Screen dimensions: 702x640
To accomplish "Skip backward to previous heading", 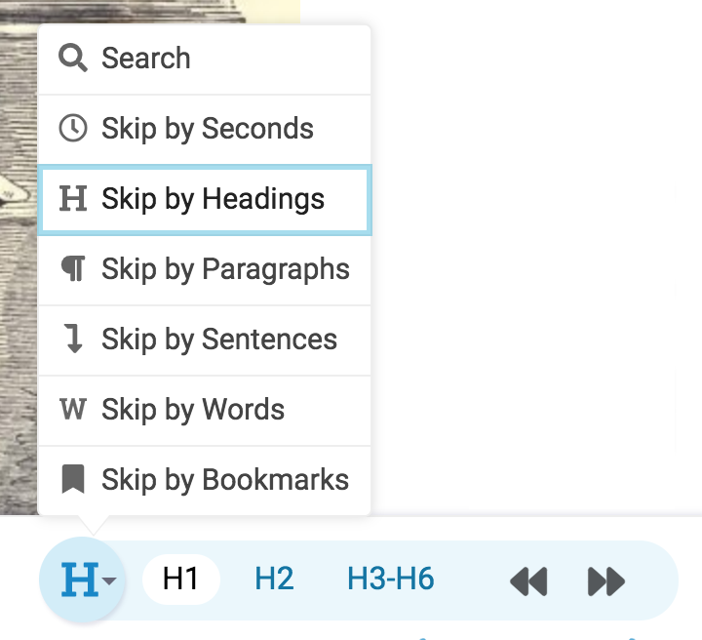I will (528, 581).
